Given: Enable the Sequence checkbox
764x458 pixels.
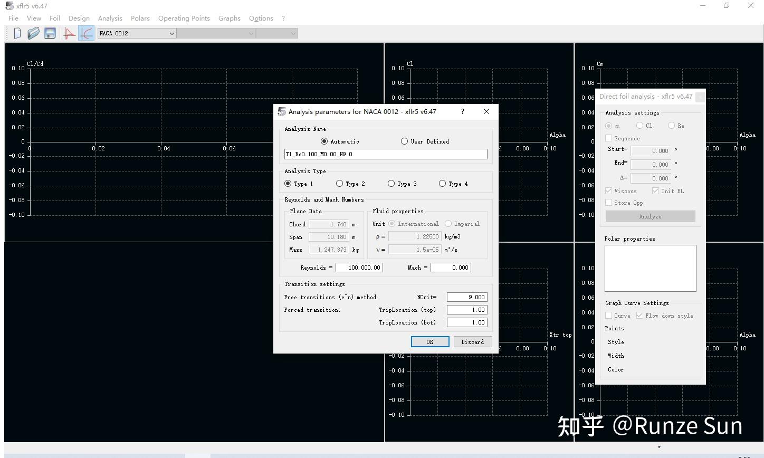Looking at the screenshot, I should pyautogui.click(x=608, y=138).
